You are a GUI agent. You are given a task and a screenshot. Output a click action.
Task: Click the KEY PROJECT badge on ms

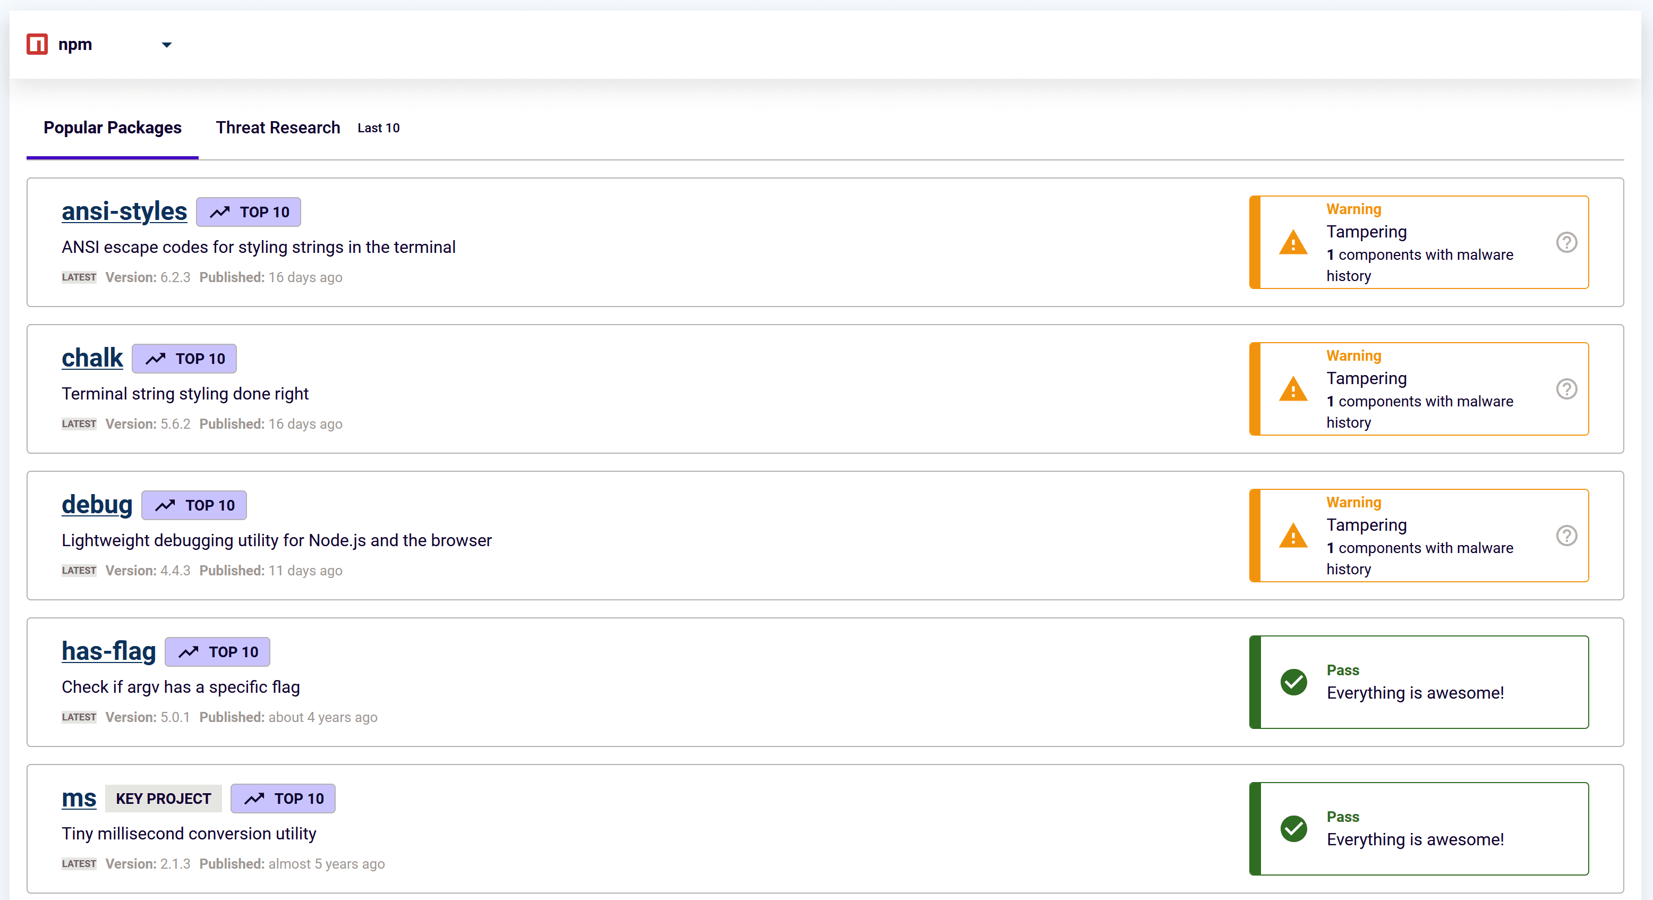(164, 799)
